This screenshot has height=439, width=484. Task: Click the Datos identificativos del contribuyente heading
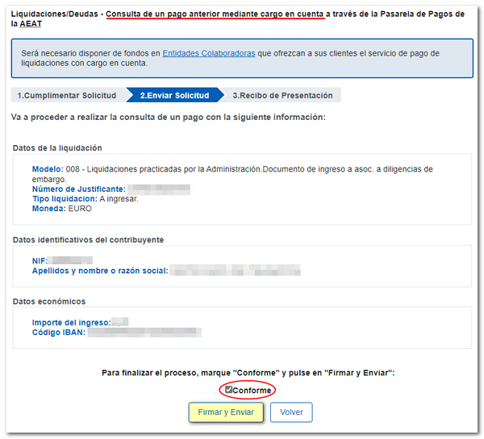click(x=88, y=240)
